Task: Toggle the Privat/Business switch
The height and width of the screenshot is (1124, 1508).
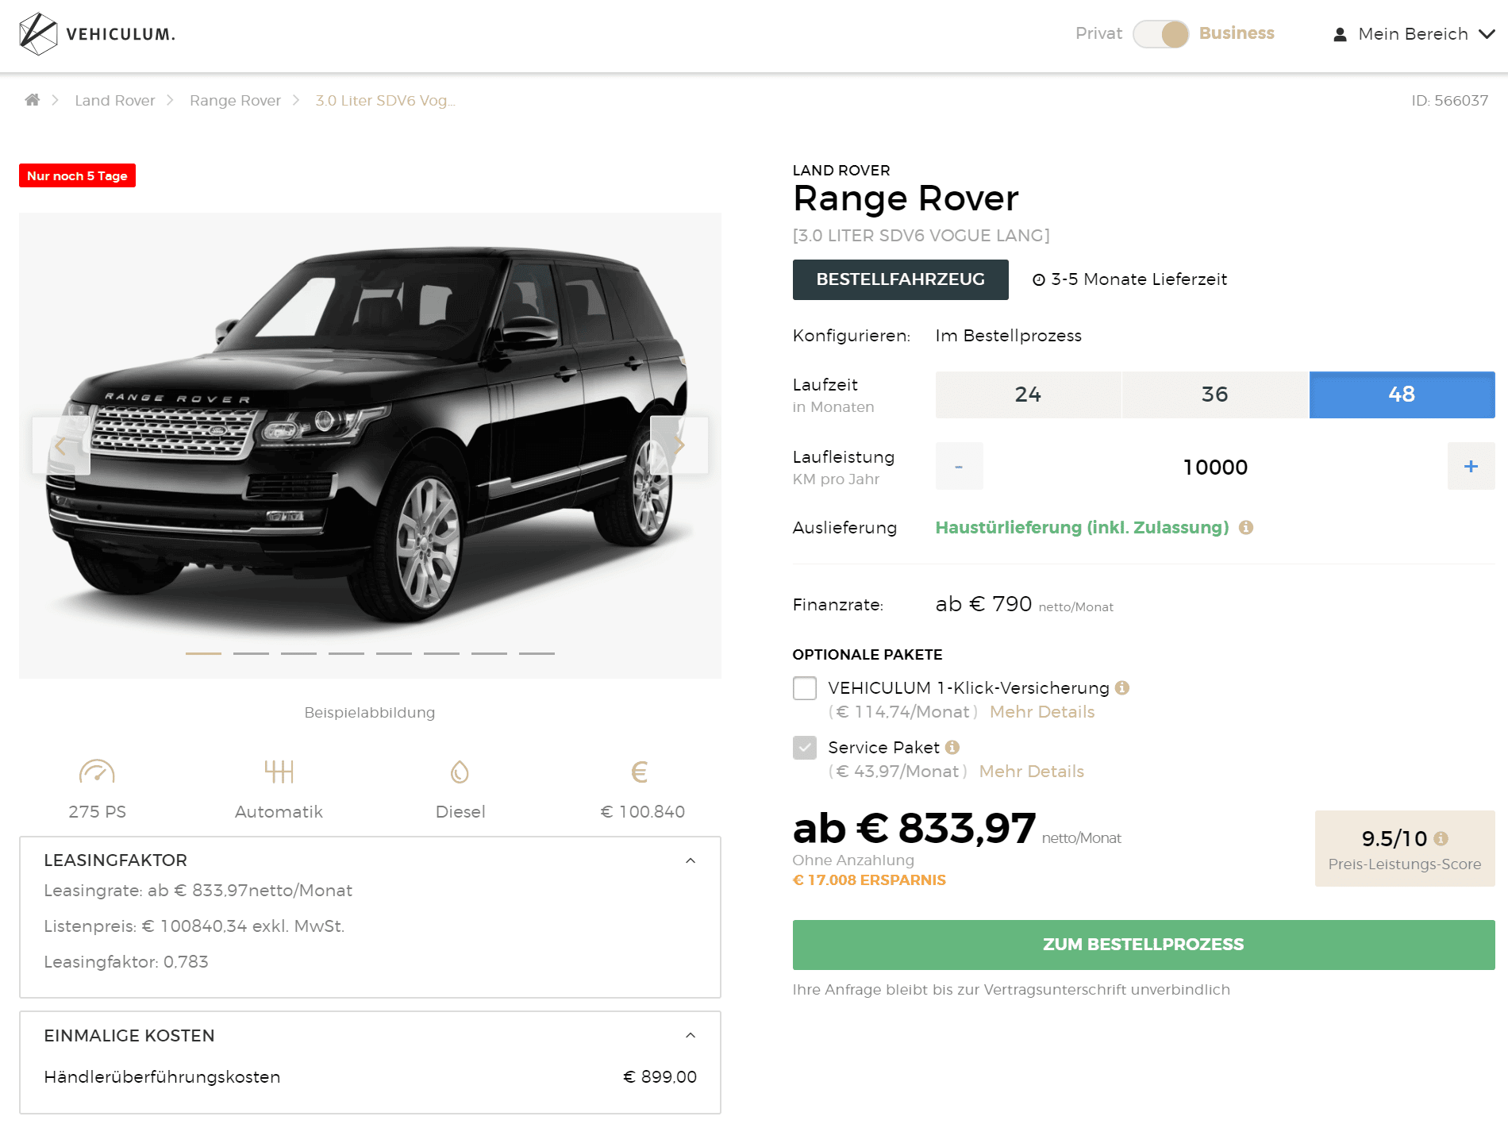Action: point(1160,34)
